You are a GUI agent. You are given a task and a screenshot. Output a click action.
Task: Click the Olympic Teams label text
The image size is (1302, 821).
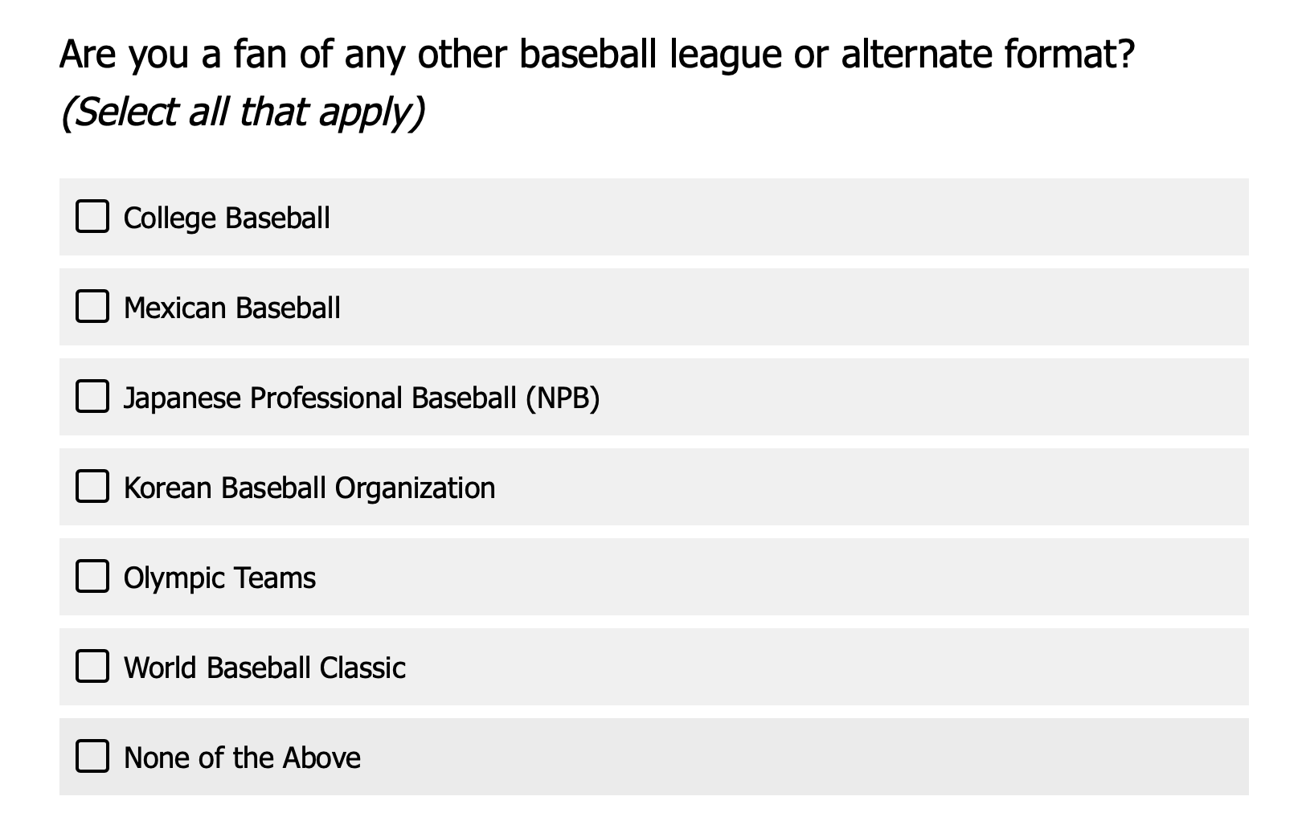219,578
